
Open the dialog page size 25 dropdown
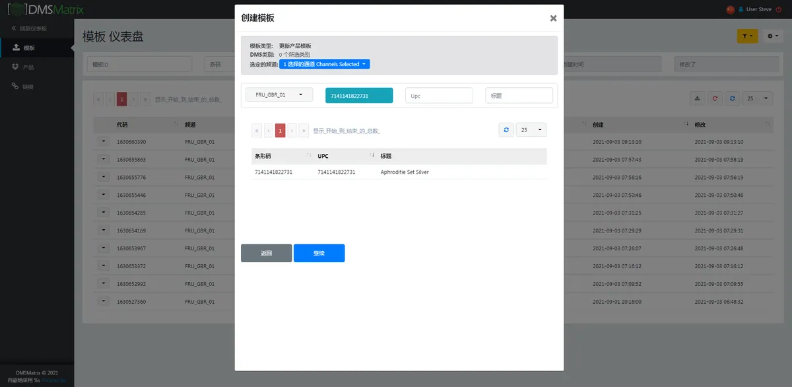pos(531,130)
